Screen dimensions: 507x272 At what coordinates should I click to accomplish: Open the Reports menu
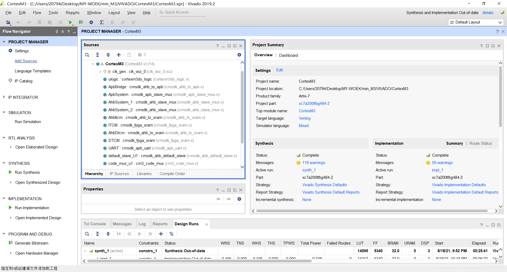point(72,13)
